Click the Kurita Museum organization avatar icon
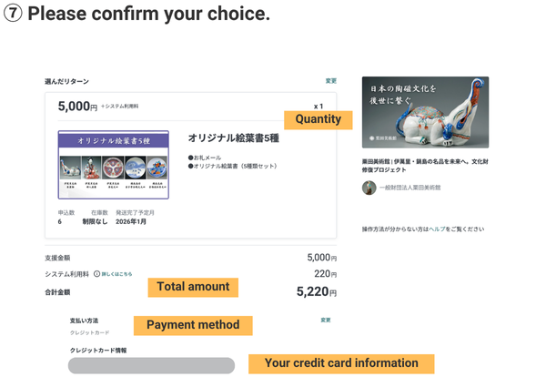This screenshot has height=377, width=546. (x=369, y=188)
